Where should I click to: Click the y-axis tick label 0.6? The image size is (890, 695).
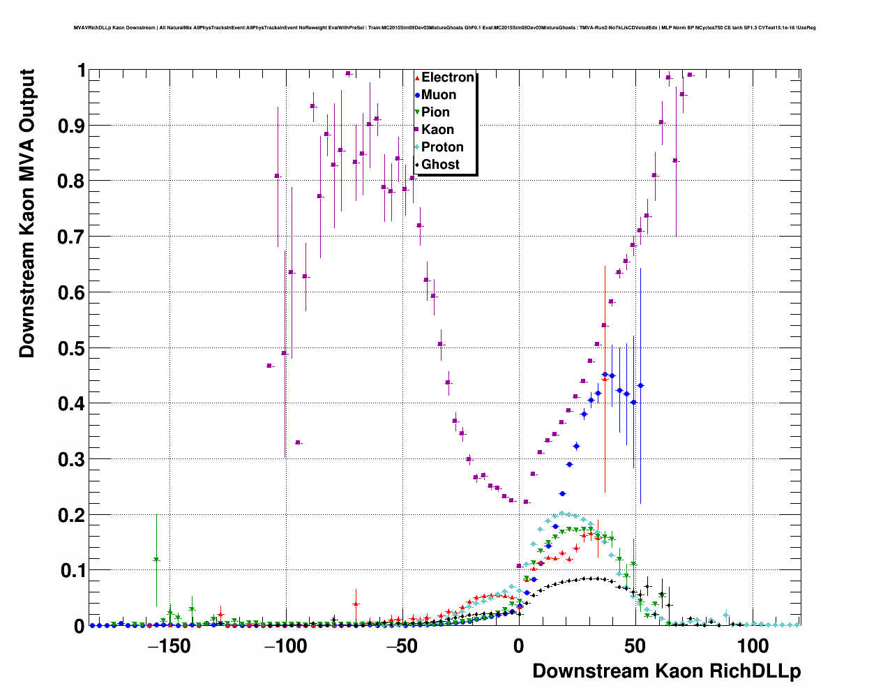73,293
